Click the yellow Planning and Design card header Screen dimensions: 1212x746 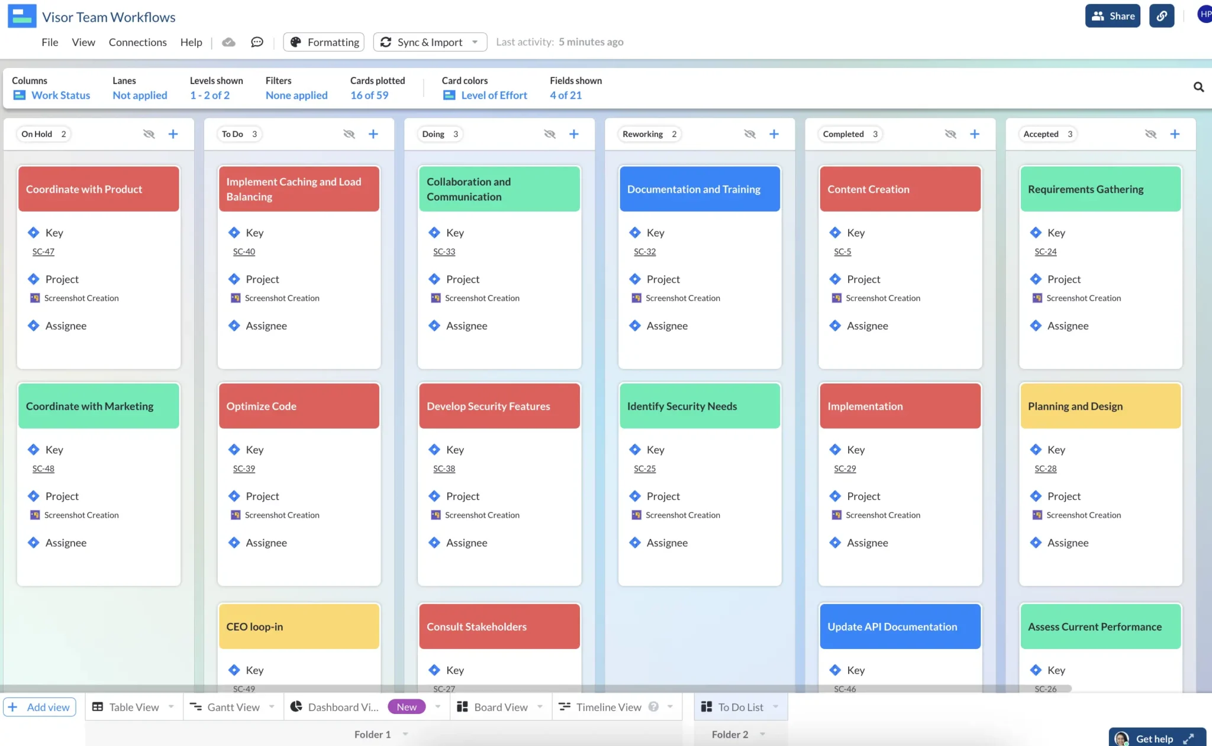click(1100, 406)
